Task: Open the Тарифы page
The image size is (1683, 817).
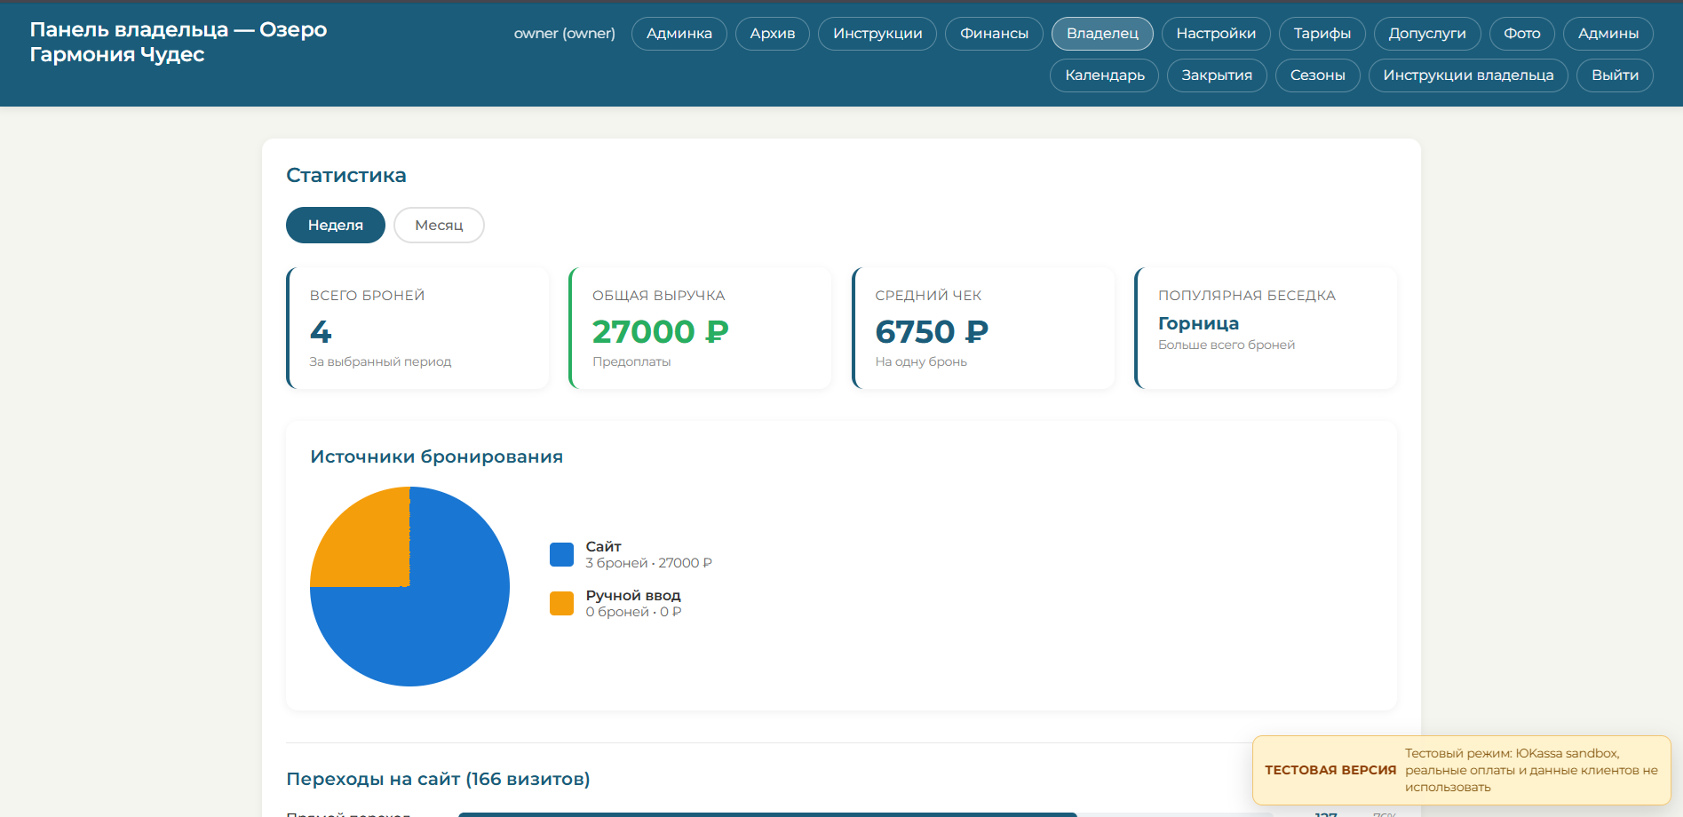Action: click(x=1322, y=34)
